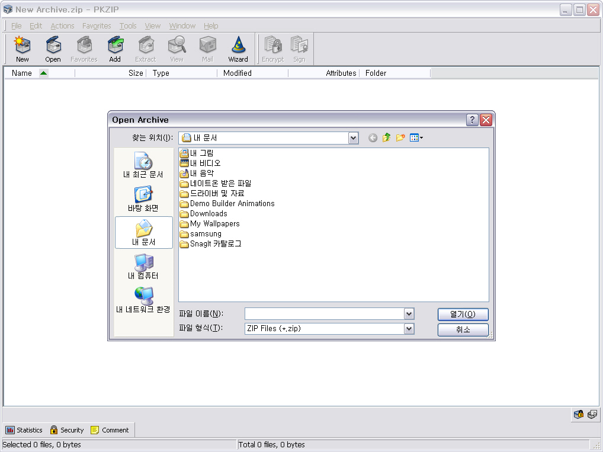Click the 열기(O) button
Image resolution: width=603 pixels, height=452 pixels.
click(463, 315)
